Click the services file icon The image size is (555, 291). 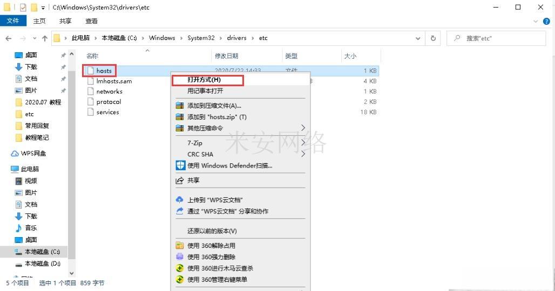91,112
